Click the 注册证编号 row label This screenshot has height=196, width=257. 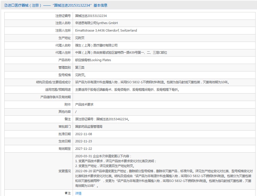click(x=63, y=16)
